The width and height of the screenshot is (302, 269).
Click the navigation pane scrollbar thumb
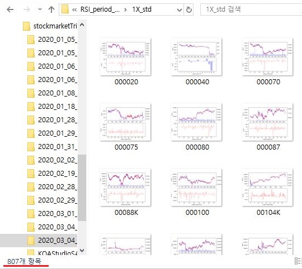point(82,188)
